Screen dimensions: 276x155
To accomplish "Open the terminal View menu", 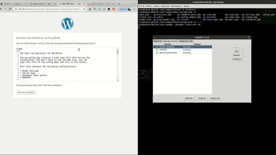I will pyautogui.click(x=156, y=6).
